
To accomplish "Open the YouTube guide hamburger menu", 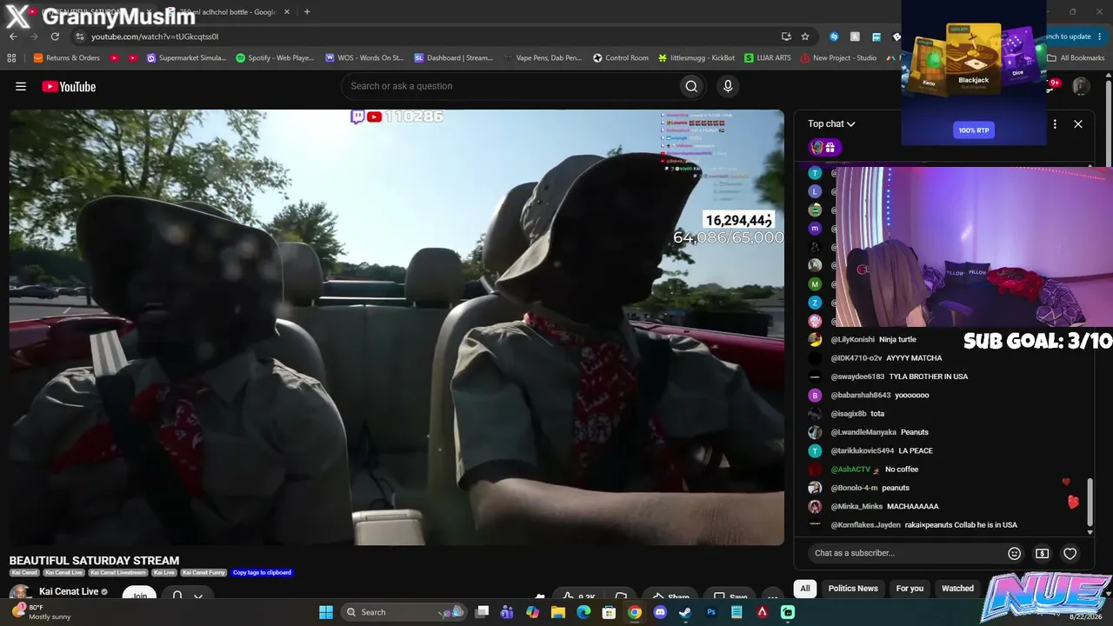I will pyautogui.click(x=21, y=86).
